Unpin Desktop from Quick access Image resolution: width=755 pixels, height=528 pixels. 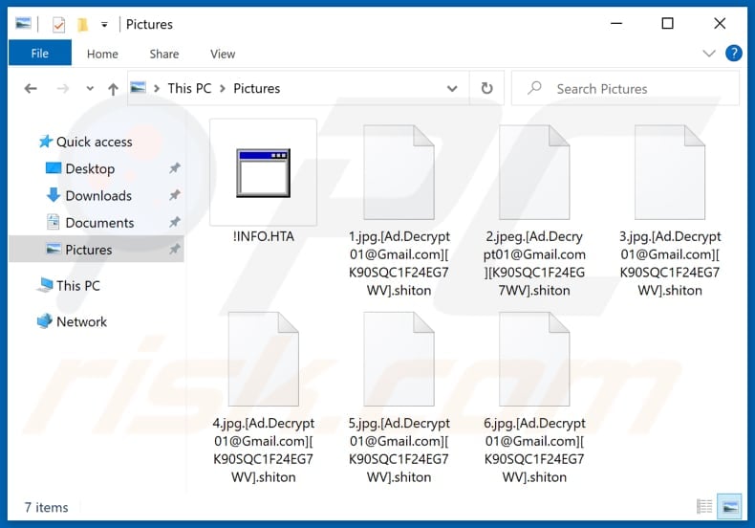pyautogui.click(x=174, y=169)
